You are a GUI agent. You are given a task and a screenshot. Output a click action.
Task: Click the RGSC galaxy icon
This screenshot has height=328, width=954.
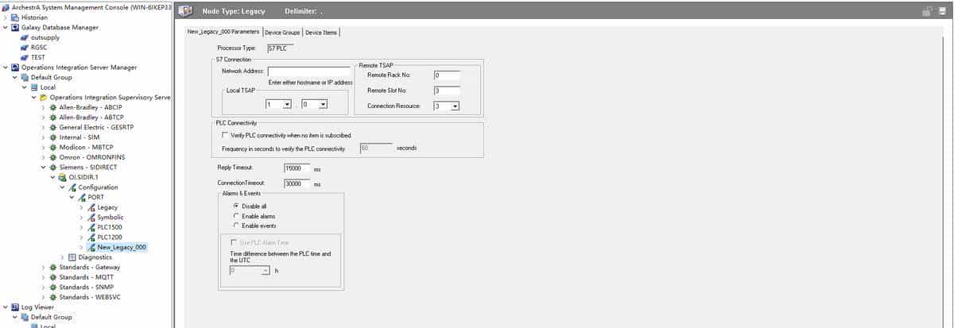pos(25,47)
